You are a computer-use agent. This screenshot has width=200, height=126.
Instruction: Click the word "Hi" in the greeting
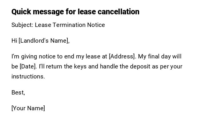[14, 41]
